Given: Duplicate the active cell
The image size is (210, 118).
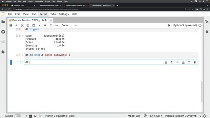Looking at the screenshot, I should coord(166,62).
